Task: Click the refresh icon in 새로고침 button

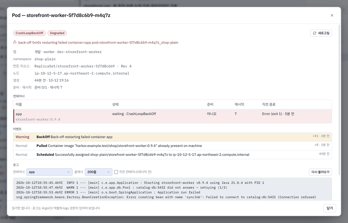Action: click(x=315, y=33)
